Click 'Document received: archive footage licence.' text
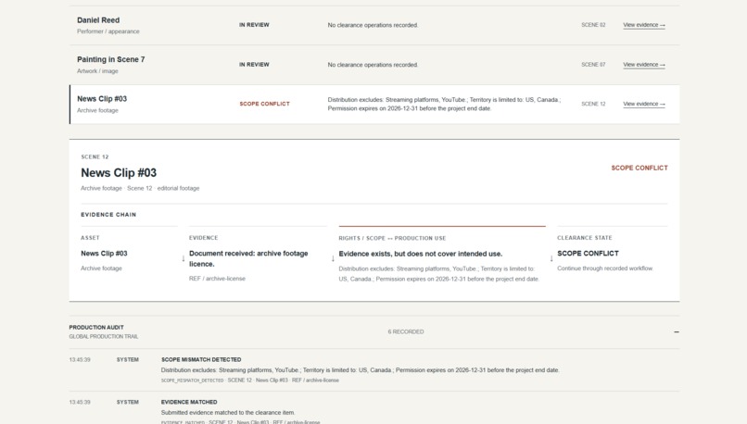Image resolution: width=747 pixels, height=424 pixels. pyautogui.click(x=248, y=258)
